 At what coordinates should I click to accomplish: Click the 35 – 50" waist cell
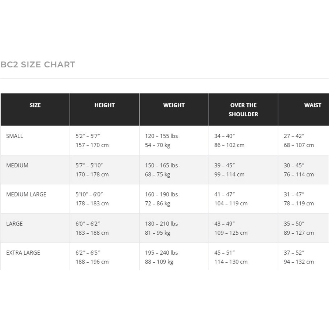point(294,224)
